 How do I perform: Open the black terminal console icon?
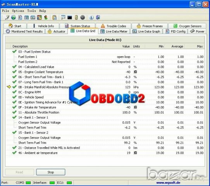[70, 17]
